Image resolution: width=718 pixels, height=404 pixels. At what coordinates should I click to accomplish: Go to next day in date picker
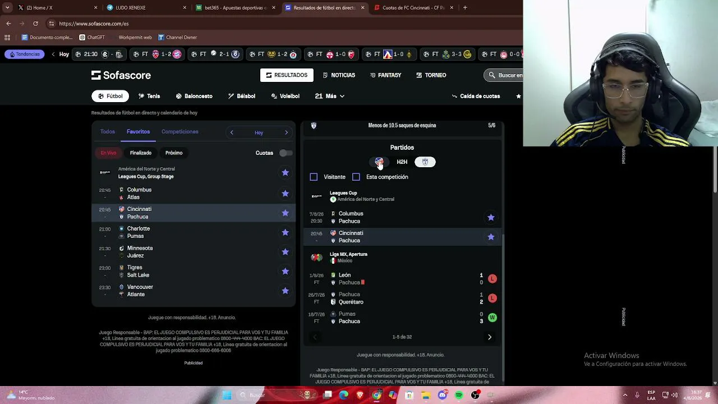click(x=286, y=132)
